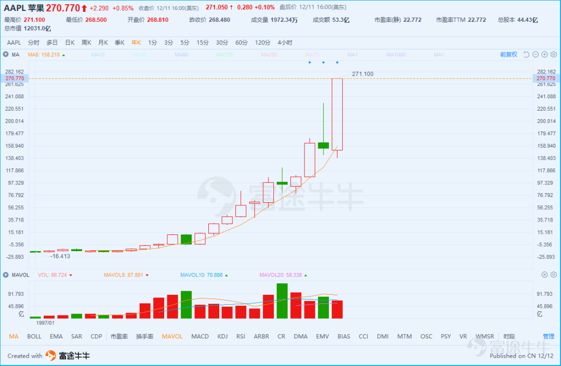Select the 月K monthly chart tab
The image size is (561, 366).
coord(103,43)
